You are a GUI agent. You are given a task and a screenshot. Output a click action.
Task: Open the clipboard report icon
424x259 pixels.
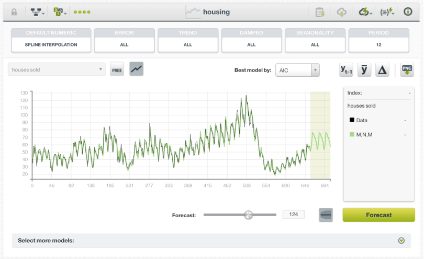(320, 11)
